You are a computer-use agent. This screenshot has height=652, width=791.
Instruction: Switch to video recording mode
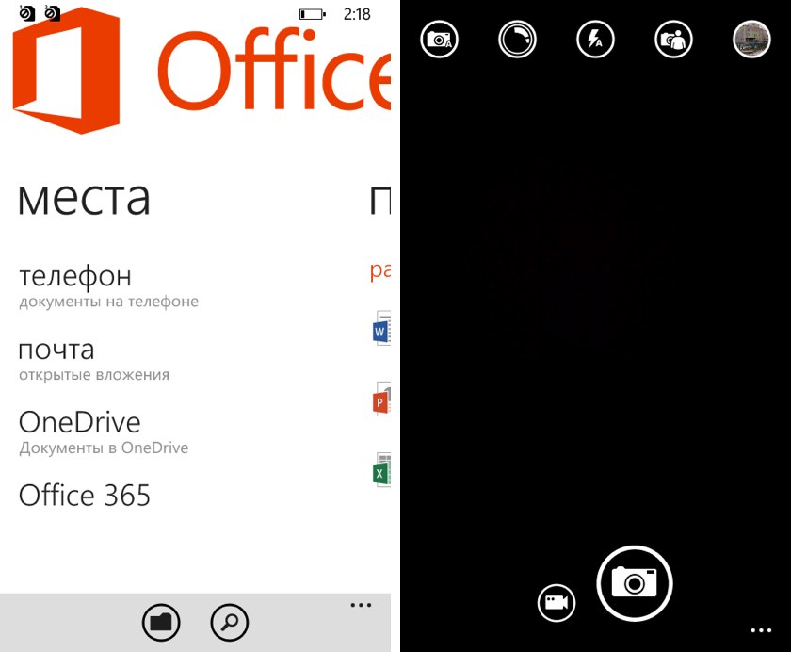pyautogui.click(x=557, y=603)
